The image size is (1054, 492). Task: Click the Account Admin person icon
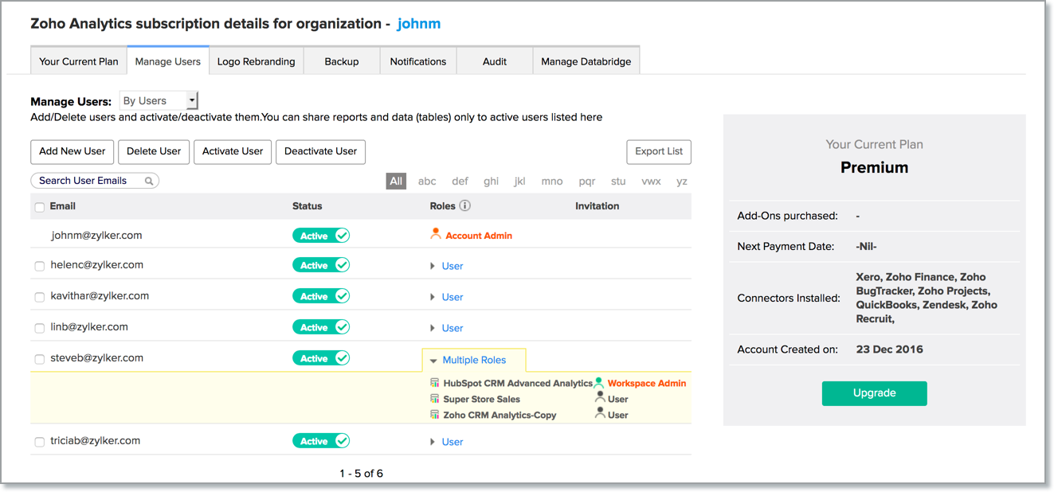435,234
